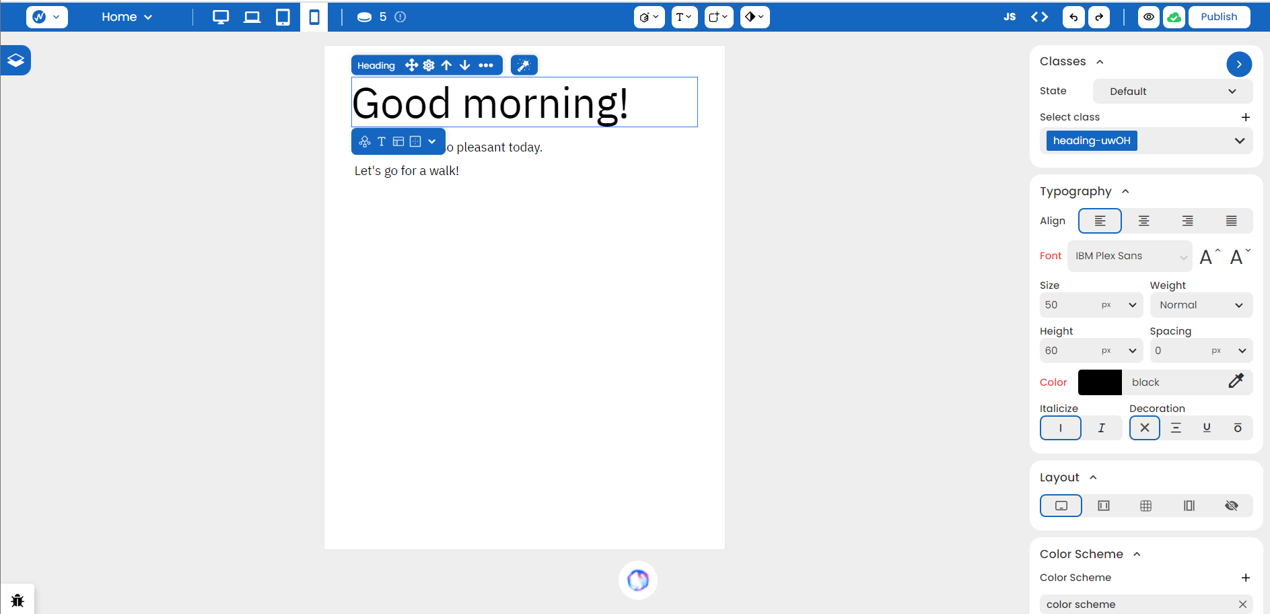Click the black color swatch
Viewport: 1270px width, 614px height.
point(1100,382)
